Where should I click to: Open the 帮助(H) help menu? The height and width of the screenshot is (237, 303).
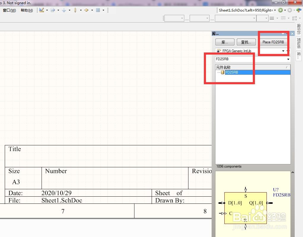27,10
